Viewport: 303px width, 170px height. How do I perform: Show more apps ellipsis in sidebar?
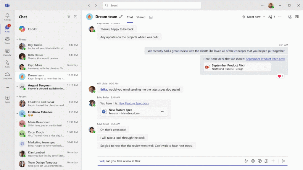pyautogui.click(x=7, y=87)
